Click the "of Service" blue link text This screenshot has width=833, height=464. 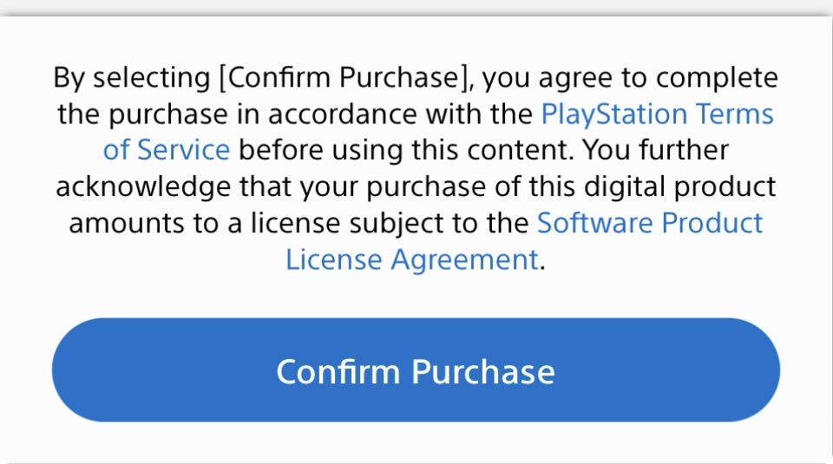click(x=166, y=150)
